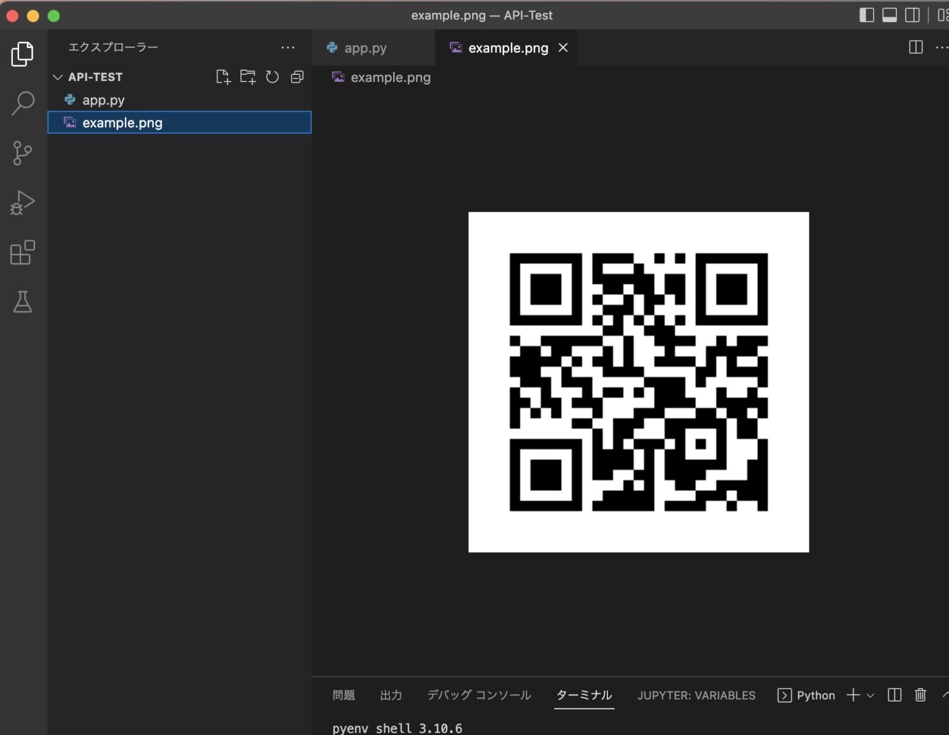
Task: Open the Run and Debug view
Action: [23, 202]
